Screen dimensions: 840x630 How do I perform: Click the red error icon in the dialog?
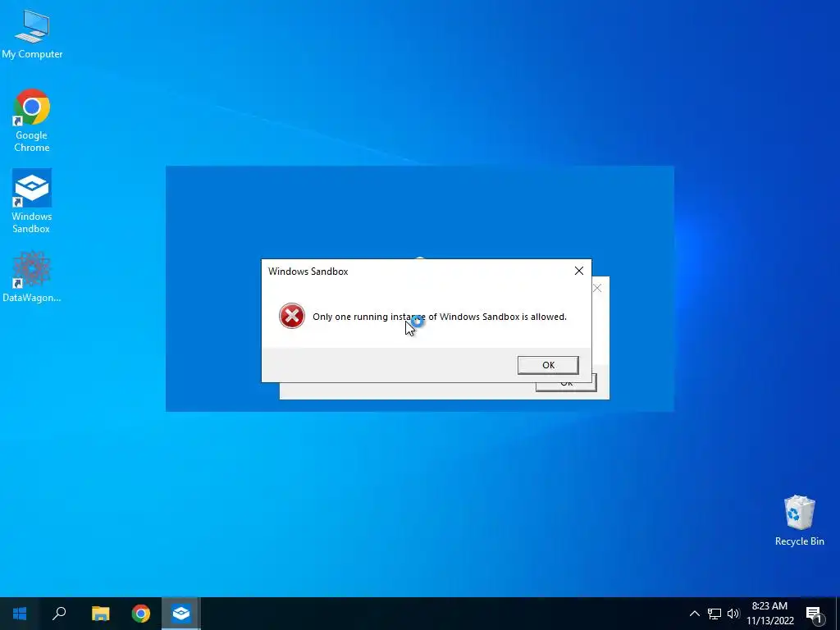click(292, 316)
